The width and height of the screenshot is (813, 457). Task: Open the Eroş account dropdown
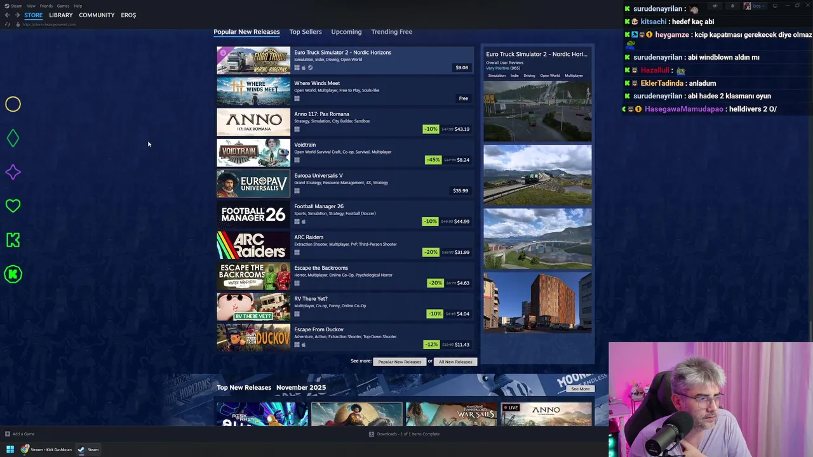[760, 6]
